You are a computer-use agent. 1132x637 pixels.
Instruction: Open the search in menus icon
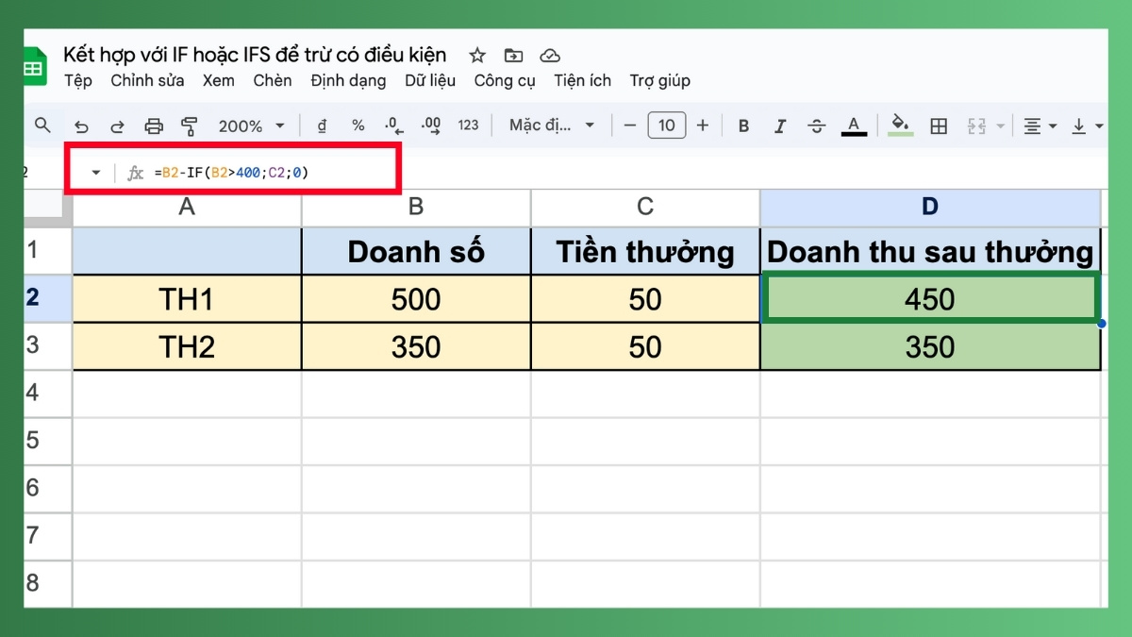(x=43, y=125)
